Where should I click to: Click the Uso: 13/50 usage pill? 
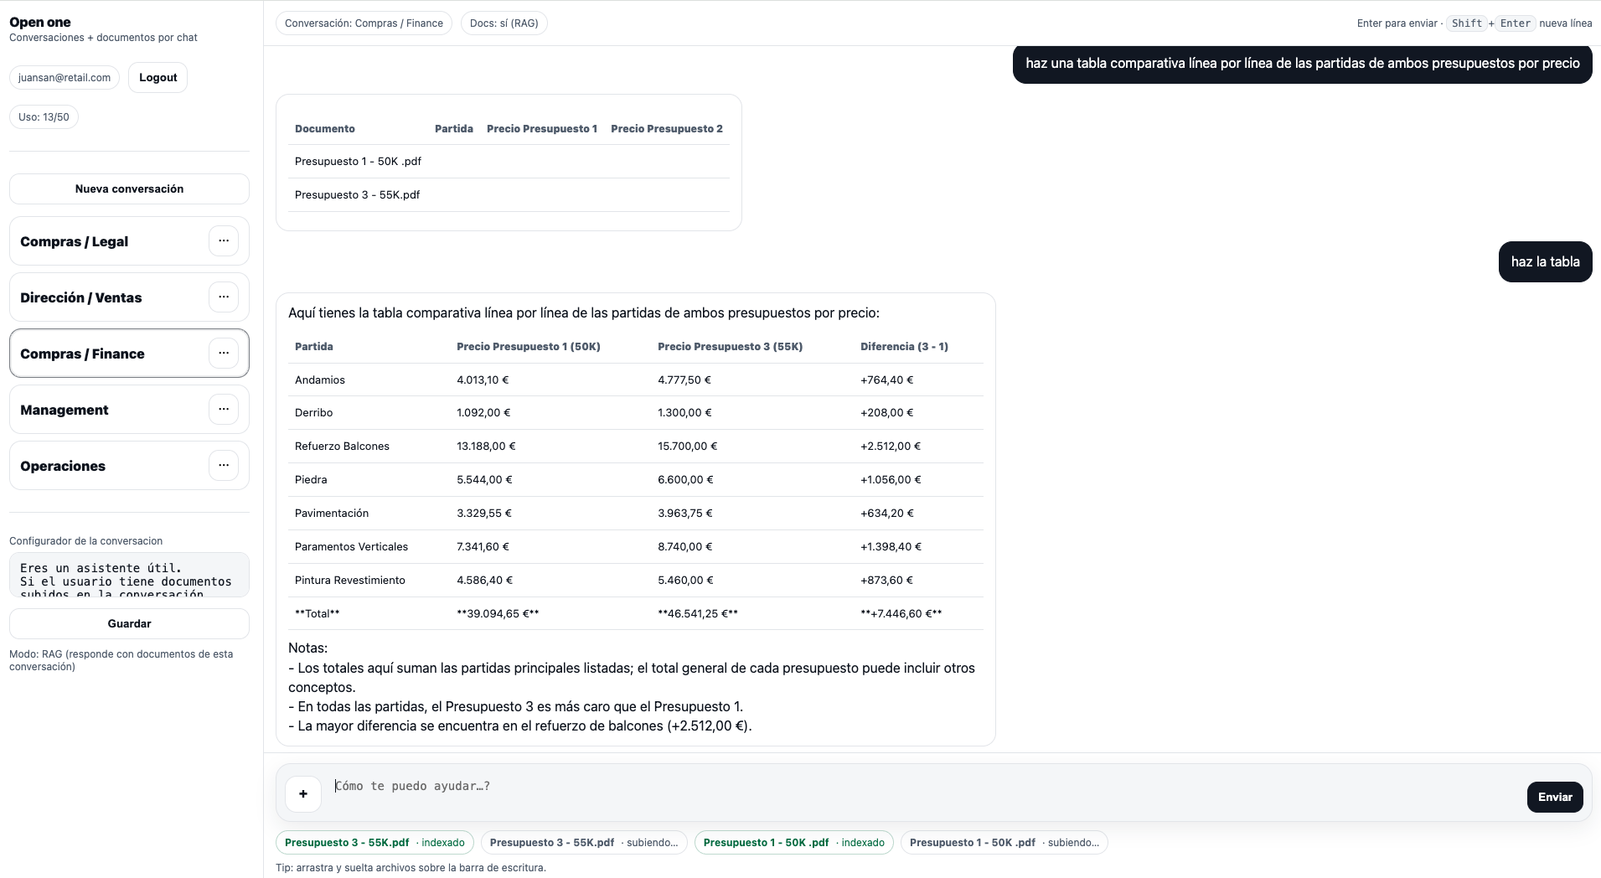pyautogui.click(x=44, y=116)
